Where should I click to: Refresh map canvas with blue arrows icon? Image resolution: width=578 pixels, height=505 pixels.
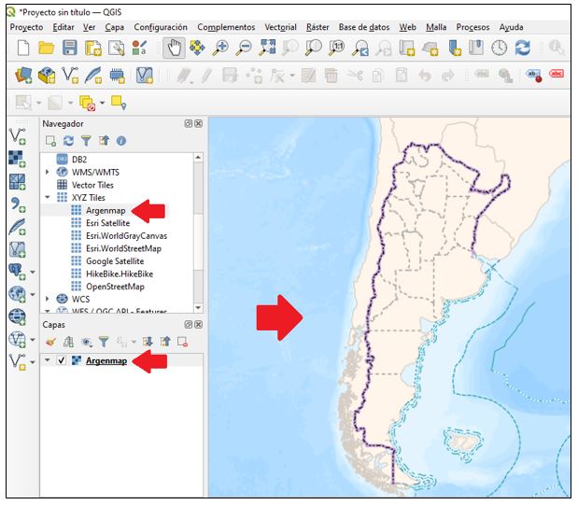(522, 49)
